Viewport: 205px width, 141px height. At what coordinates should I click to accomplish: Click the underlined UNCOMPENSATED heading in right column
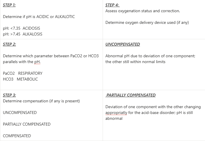click(123, 44)
